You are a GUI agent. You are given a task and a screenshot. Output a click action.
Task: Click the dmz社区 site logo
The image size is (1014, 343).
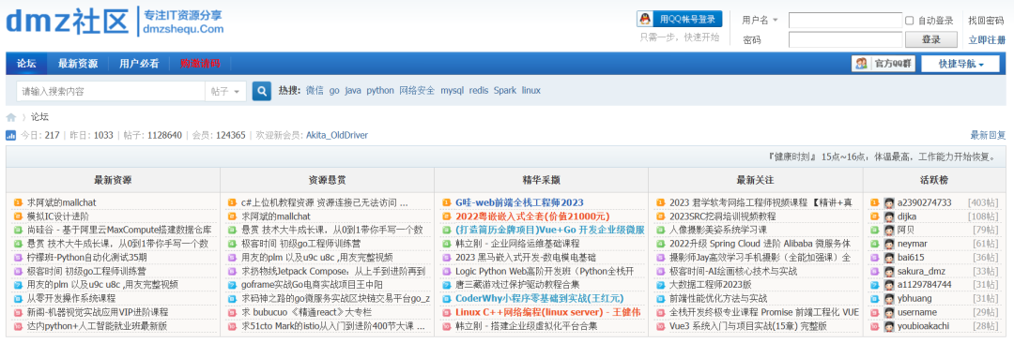click(x=115, y=22)
